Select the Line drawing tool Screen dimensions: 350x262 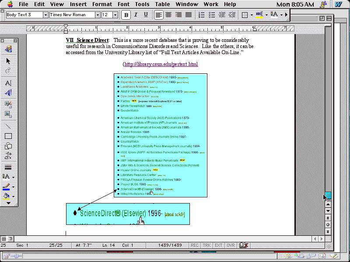[8, 126]
